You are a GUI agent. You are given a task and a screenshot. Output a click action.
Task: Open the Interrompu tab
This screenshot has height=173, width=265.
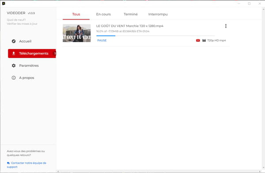coord(158,14)
